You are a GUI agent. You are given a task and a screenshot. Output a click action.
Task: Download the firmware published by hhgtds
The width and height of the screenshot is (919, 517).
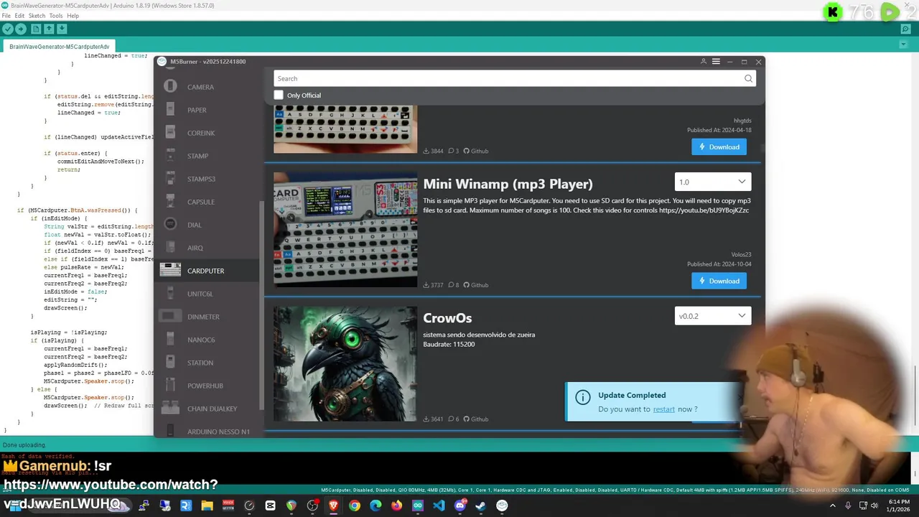point(719,146)
